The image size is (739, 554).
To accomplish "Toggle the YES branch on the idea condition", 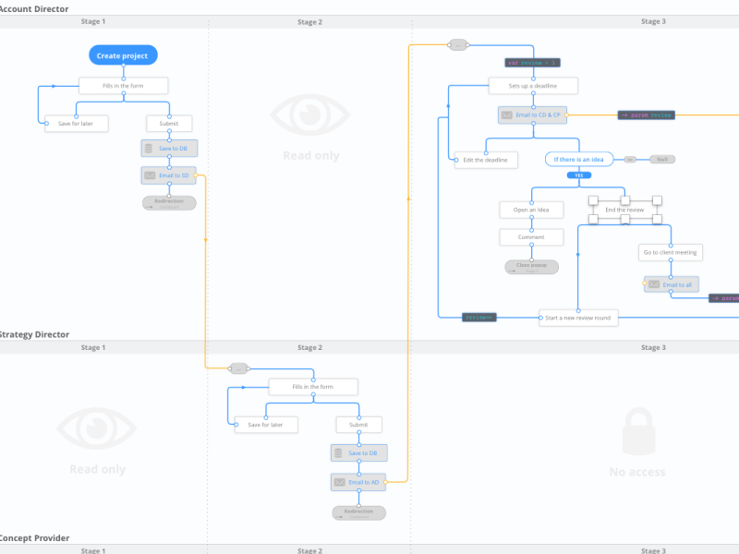I will coord(578,175).
